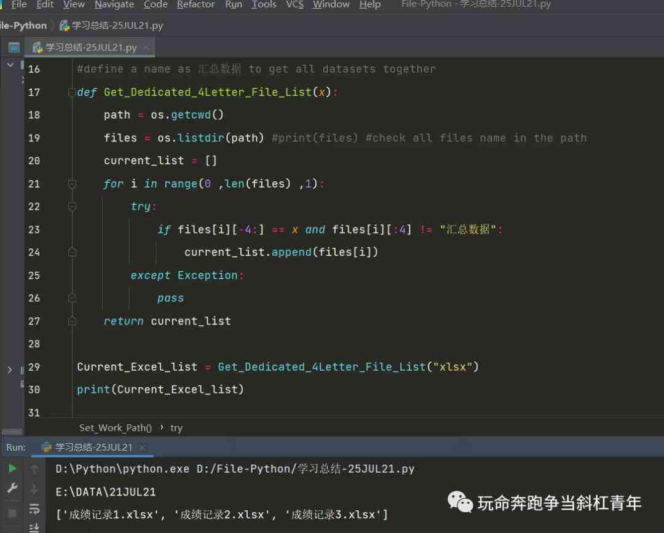This screenshot has height=533, width=664.
Task: Click the Run: panel label
Action: point(15,447)
